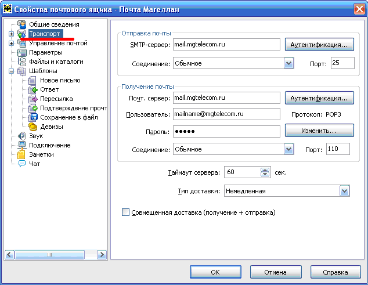Close the mailbox properties dialog
Viewport: 368px width, 285px height.
[359, 9]
